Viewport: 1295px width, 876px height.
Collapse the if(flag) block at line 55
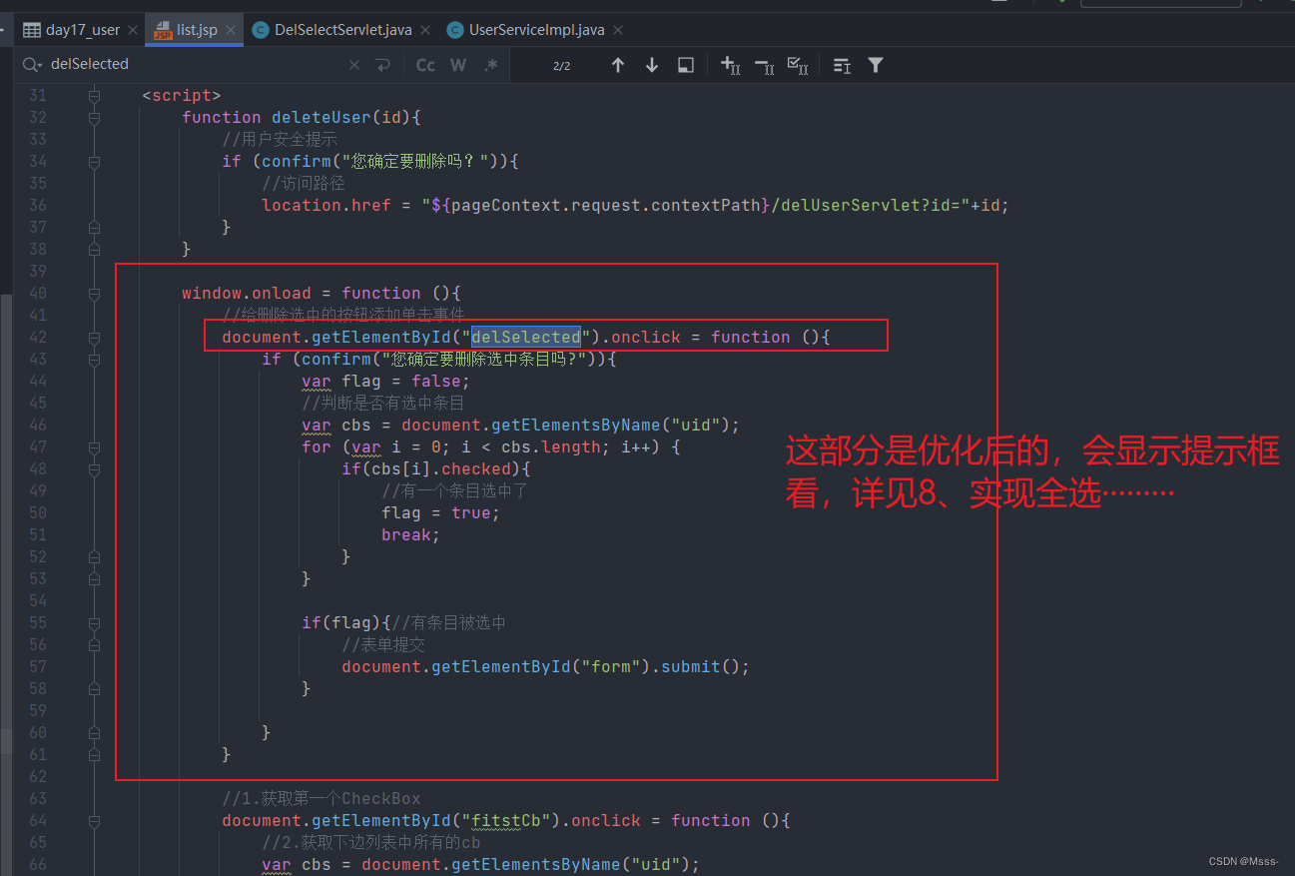pos(94,623)
